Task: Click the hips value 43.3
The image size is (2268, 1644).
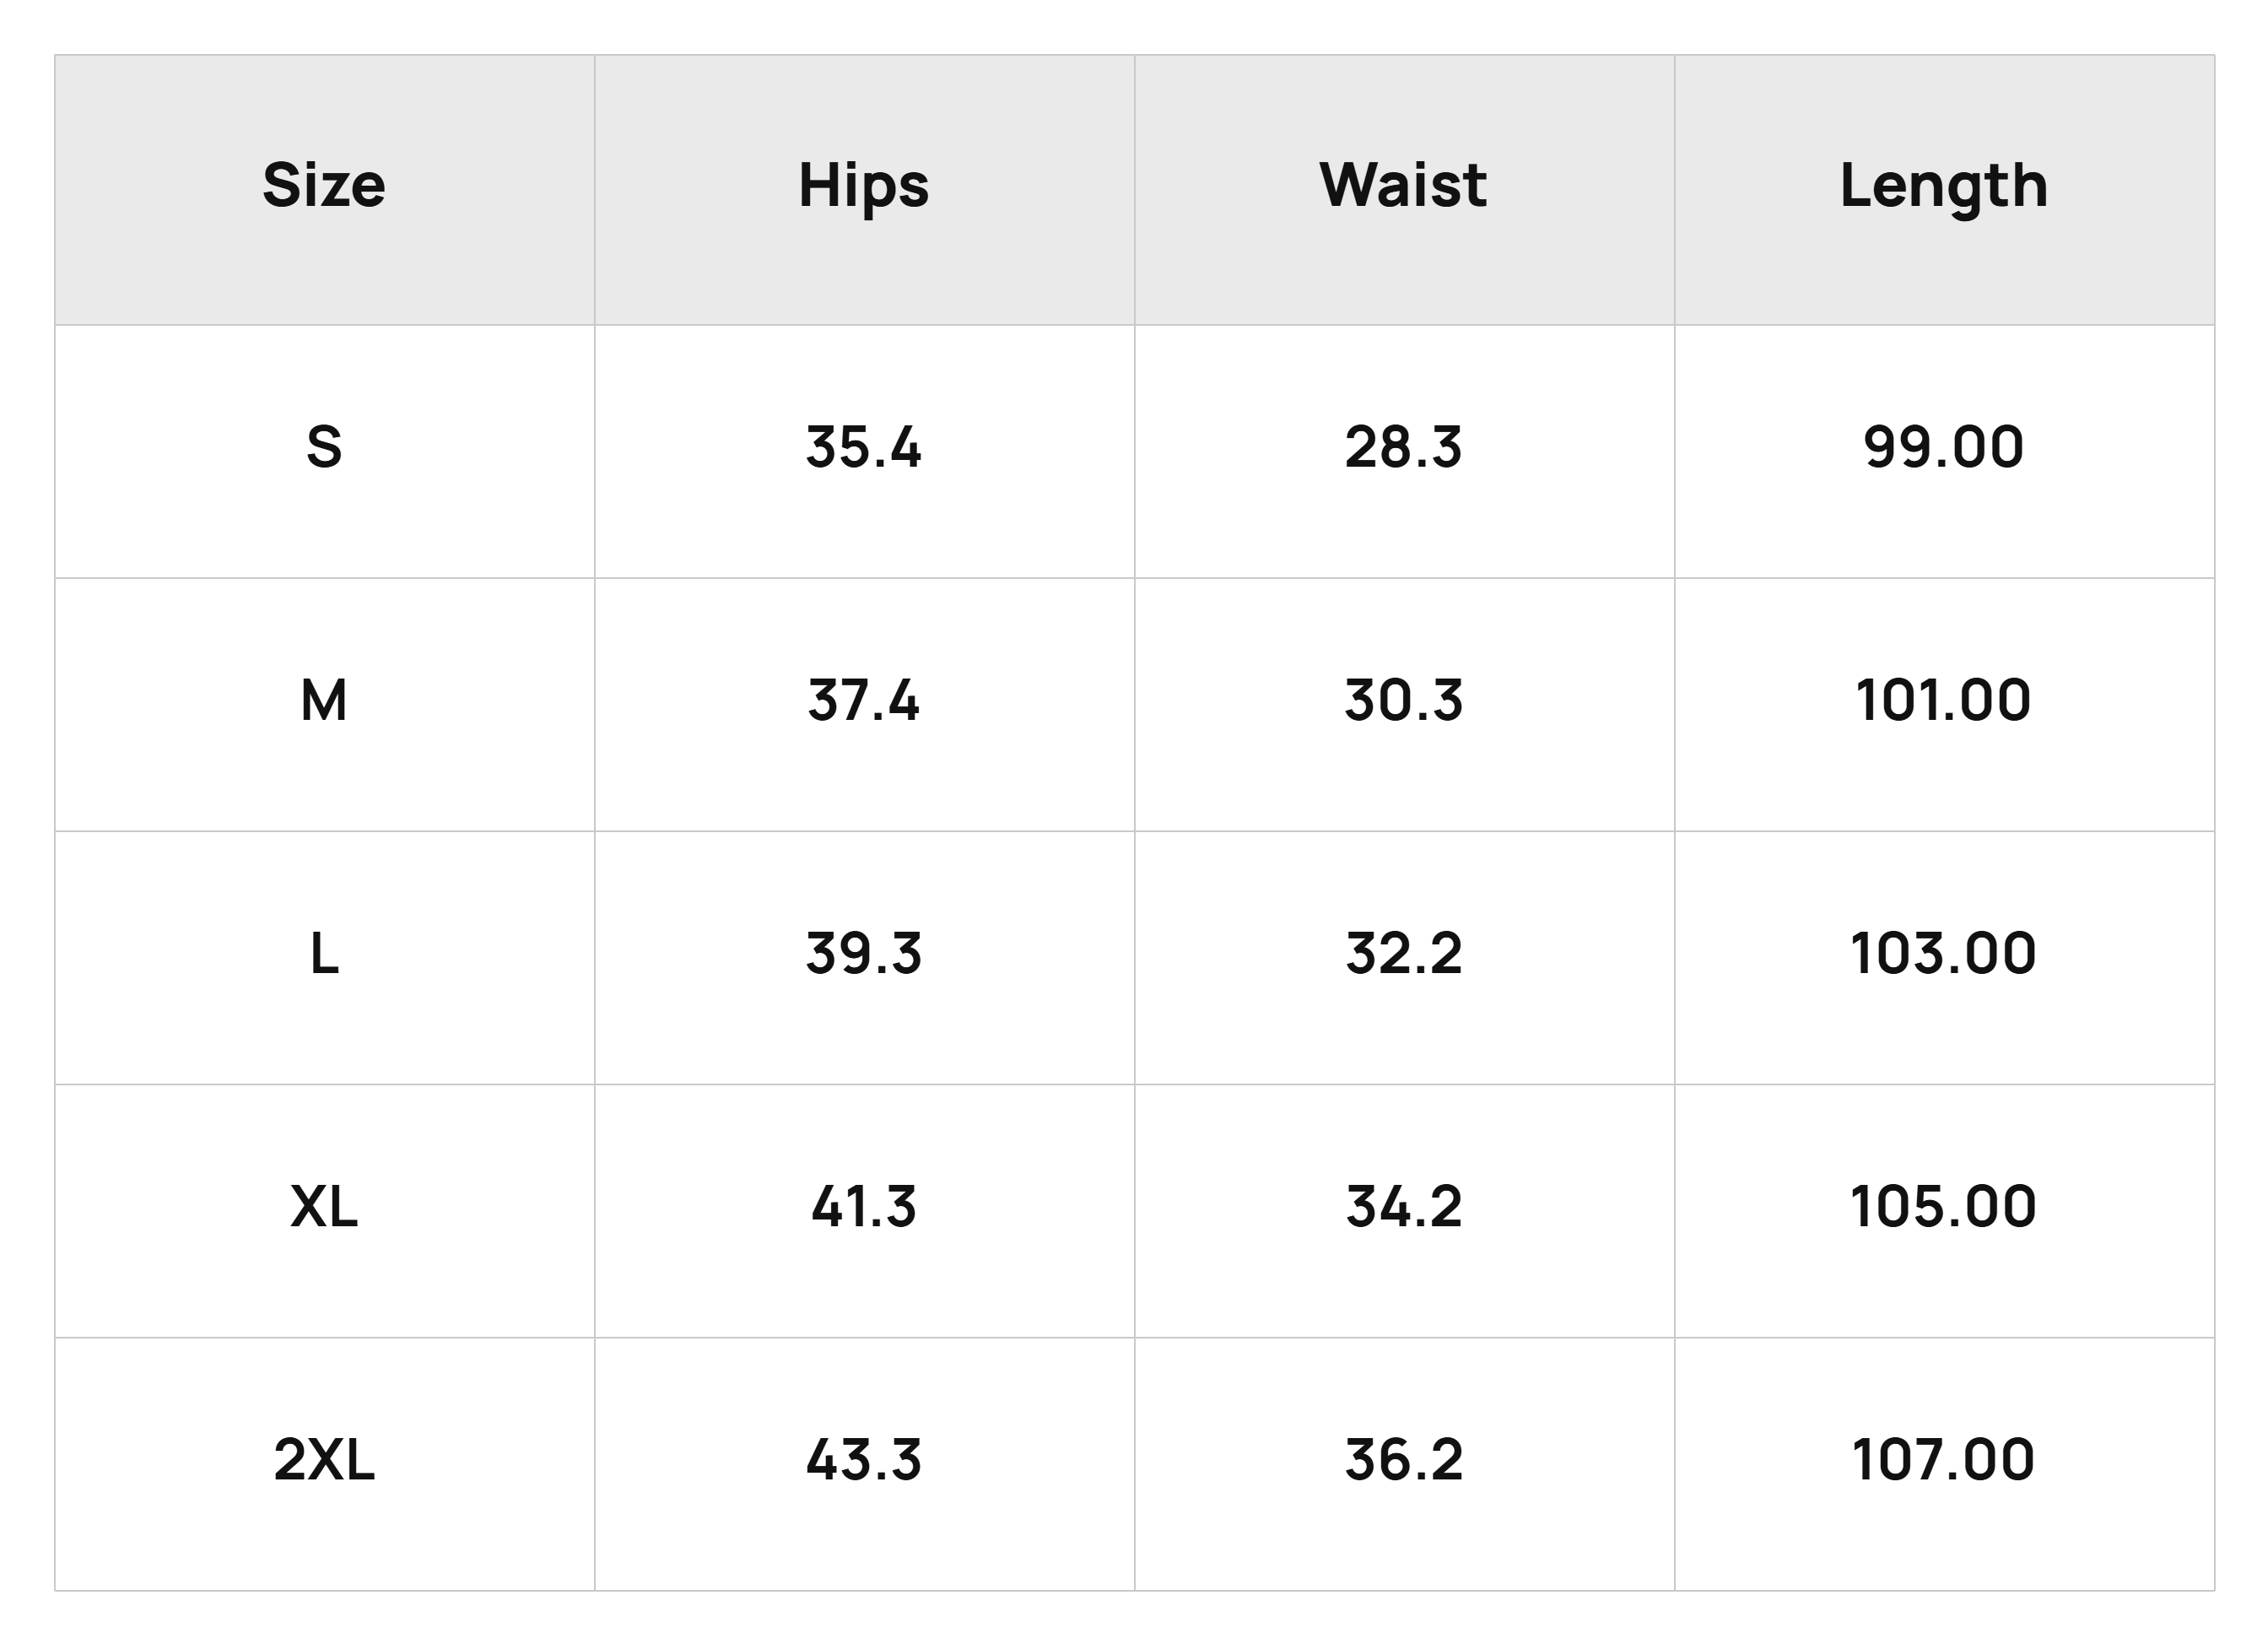Action: [864, 1459]
